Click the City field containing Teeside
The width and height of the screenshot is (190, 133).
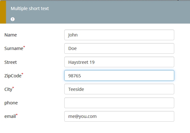tap(119, 89)
